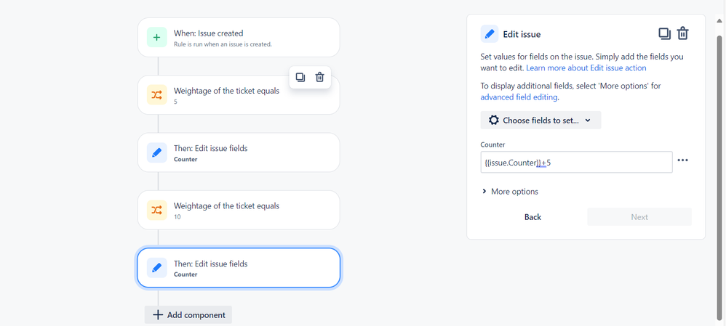Delete the weightage 5 condition component

pyautogui.click(x=320, y=77)
